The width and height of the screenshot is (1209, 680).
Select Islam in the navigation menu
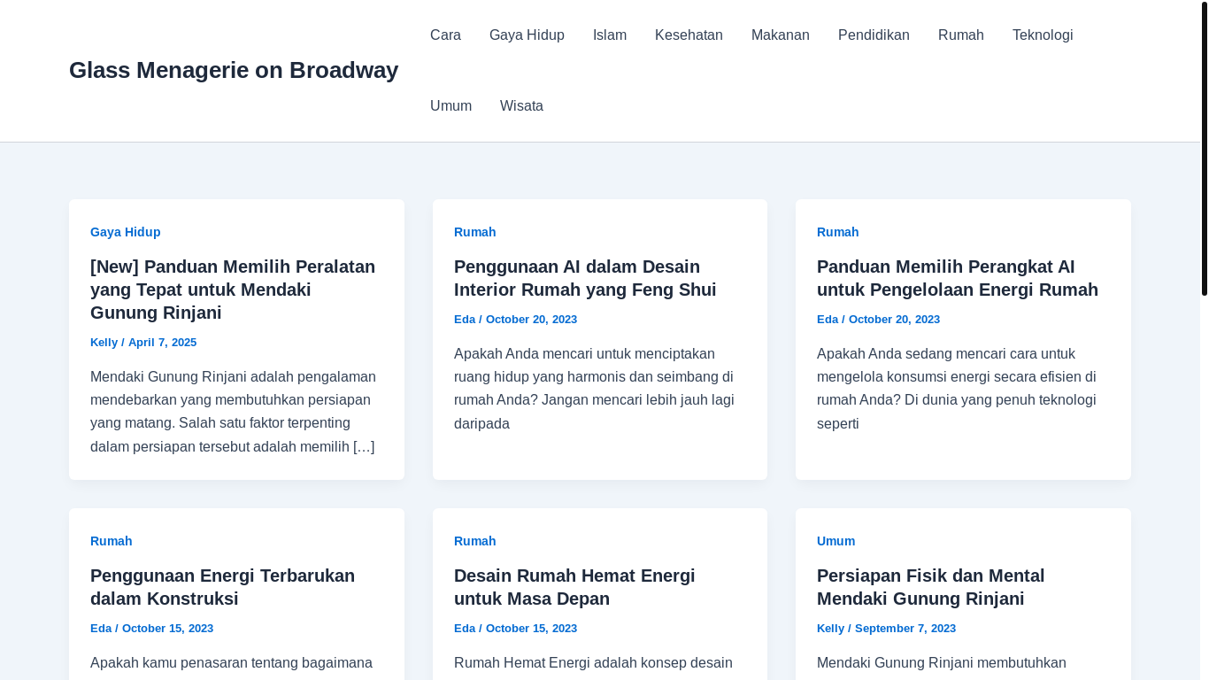click(610, 35)
